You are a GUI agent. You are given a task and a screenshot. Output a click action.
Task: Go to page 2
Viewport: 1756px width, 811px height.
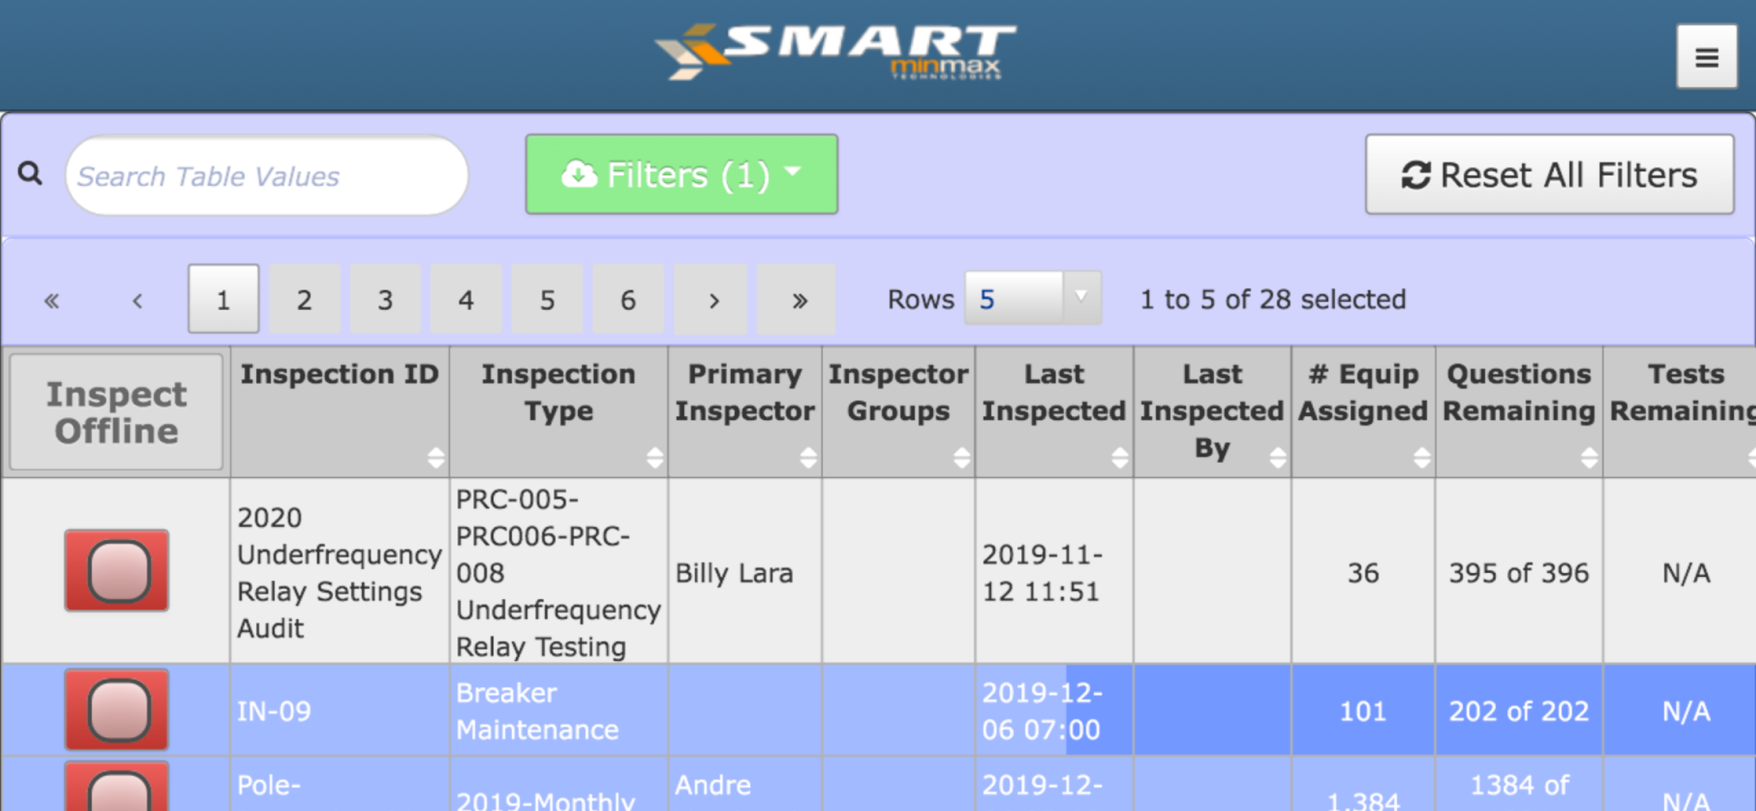[x=304, y=299]
